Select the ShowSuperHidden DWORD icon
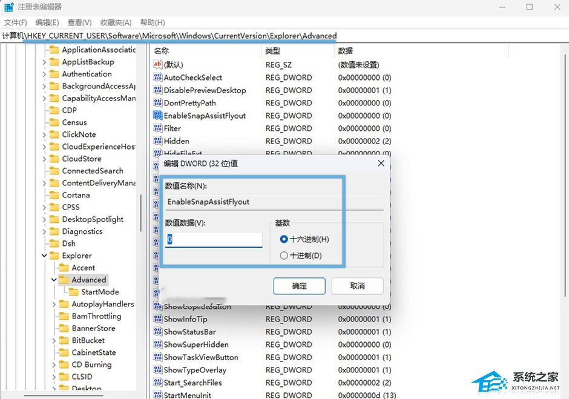This screenshot has width=569, height=399. click(157, 345)
